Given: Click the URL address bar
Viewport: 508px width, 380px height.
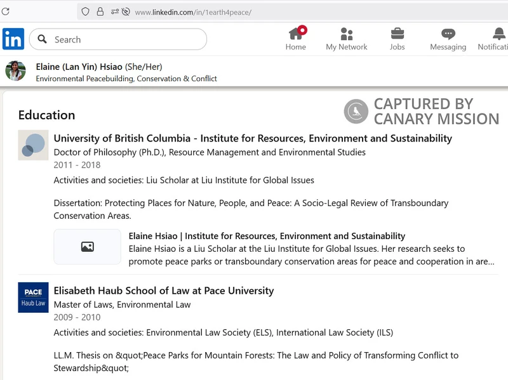Looking at the screenshot, I should [291, 12].
